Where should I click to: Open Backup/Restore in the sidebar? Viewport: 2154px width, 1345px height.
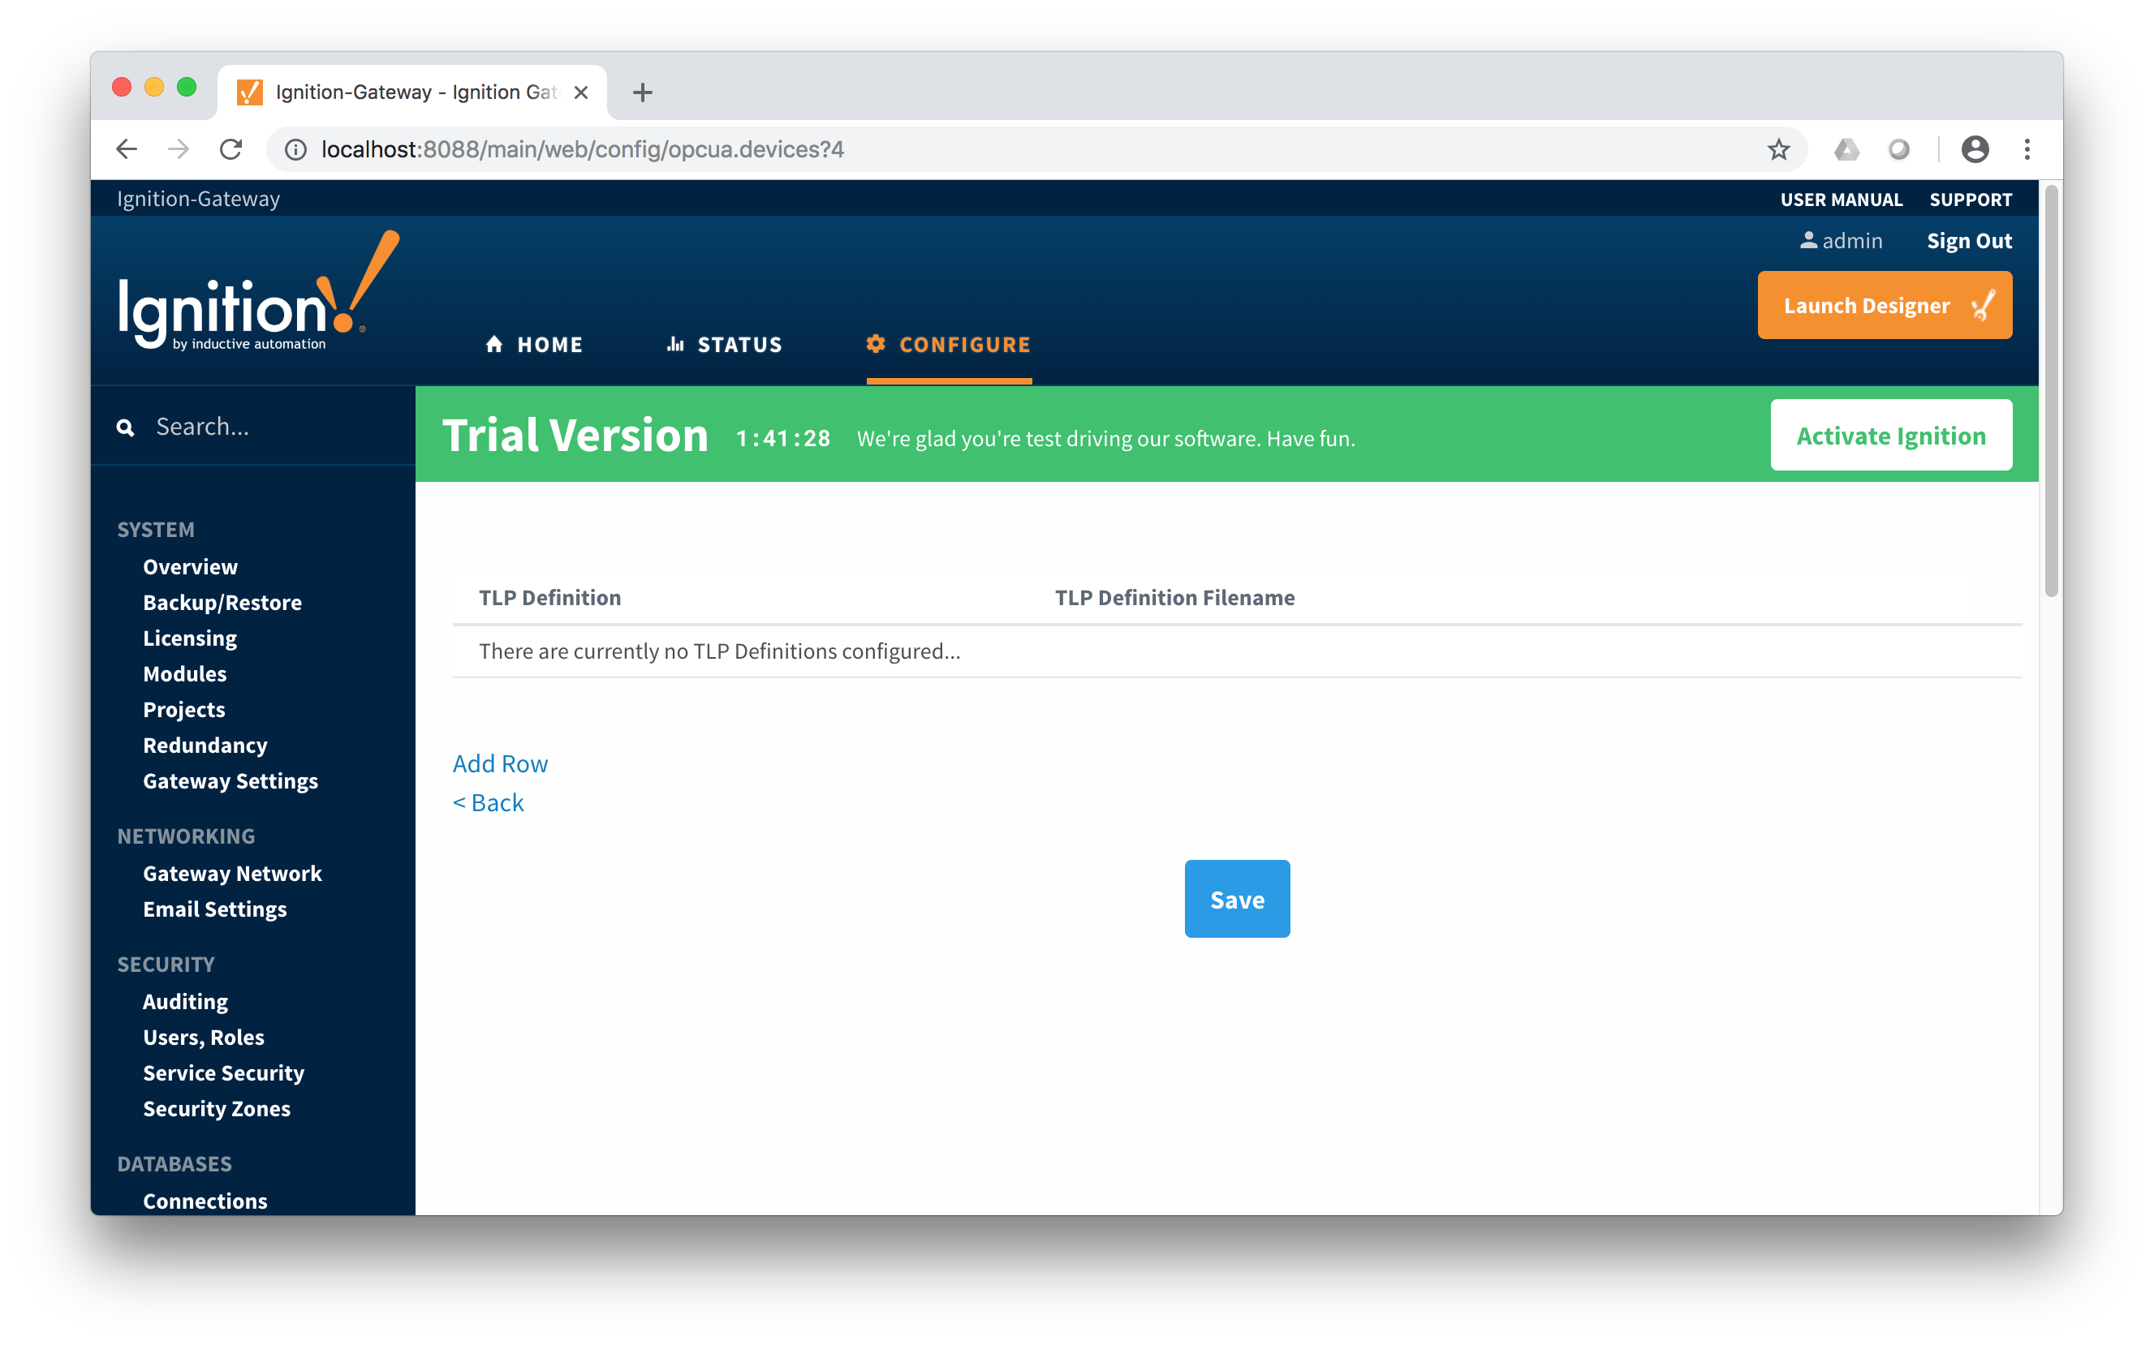pos(222,602)
